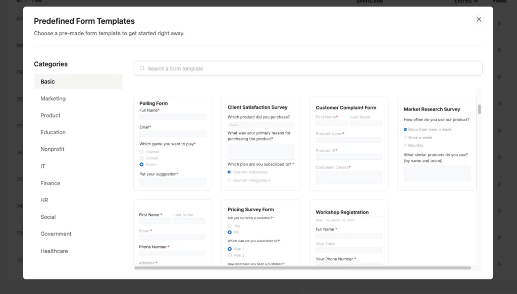Screen dimensions: 517x294
Task: Click the Product ID field
Action: coord(348,157)
